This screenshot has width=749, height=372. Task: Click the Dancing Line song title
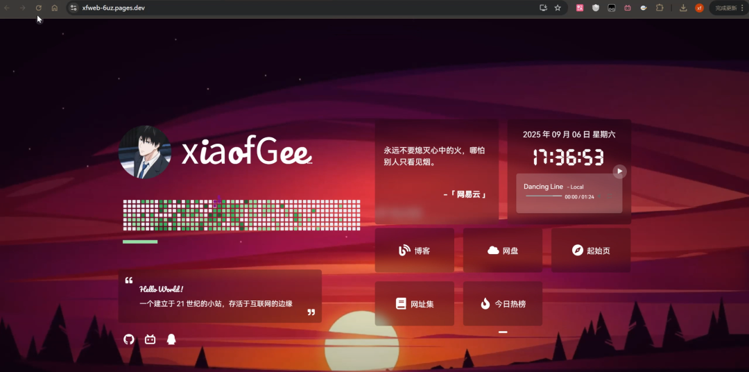tap(543, 187)
